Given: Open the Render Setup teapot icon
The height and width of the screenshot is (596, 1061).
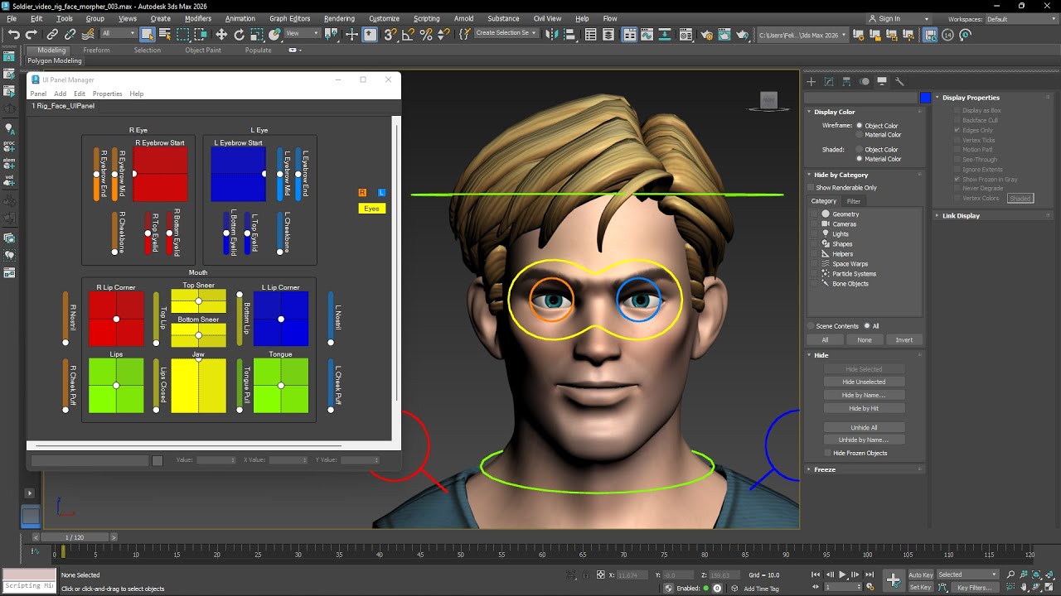Looking at the screenshot, I should (x=706, y=35).
